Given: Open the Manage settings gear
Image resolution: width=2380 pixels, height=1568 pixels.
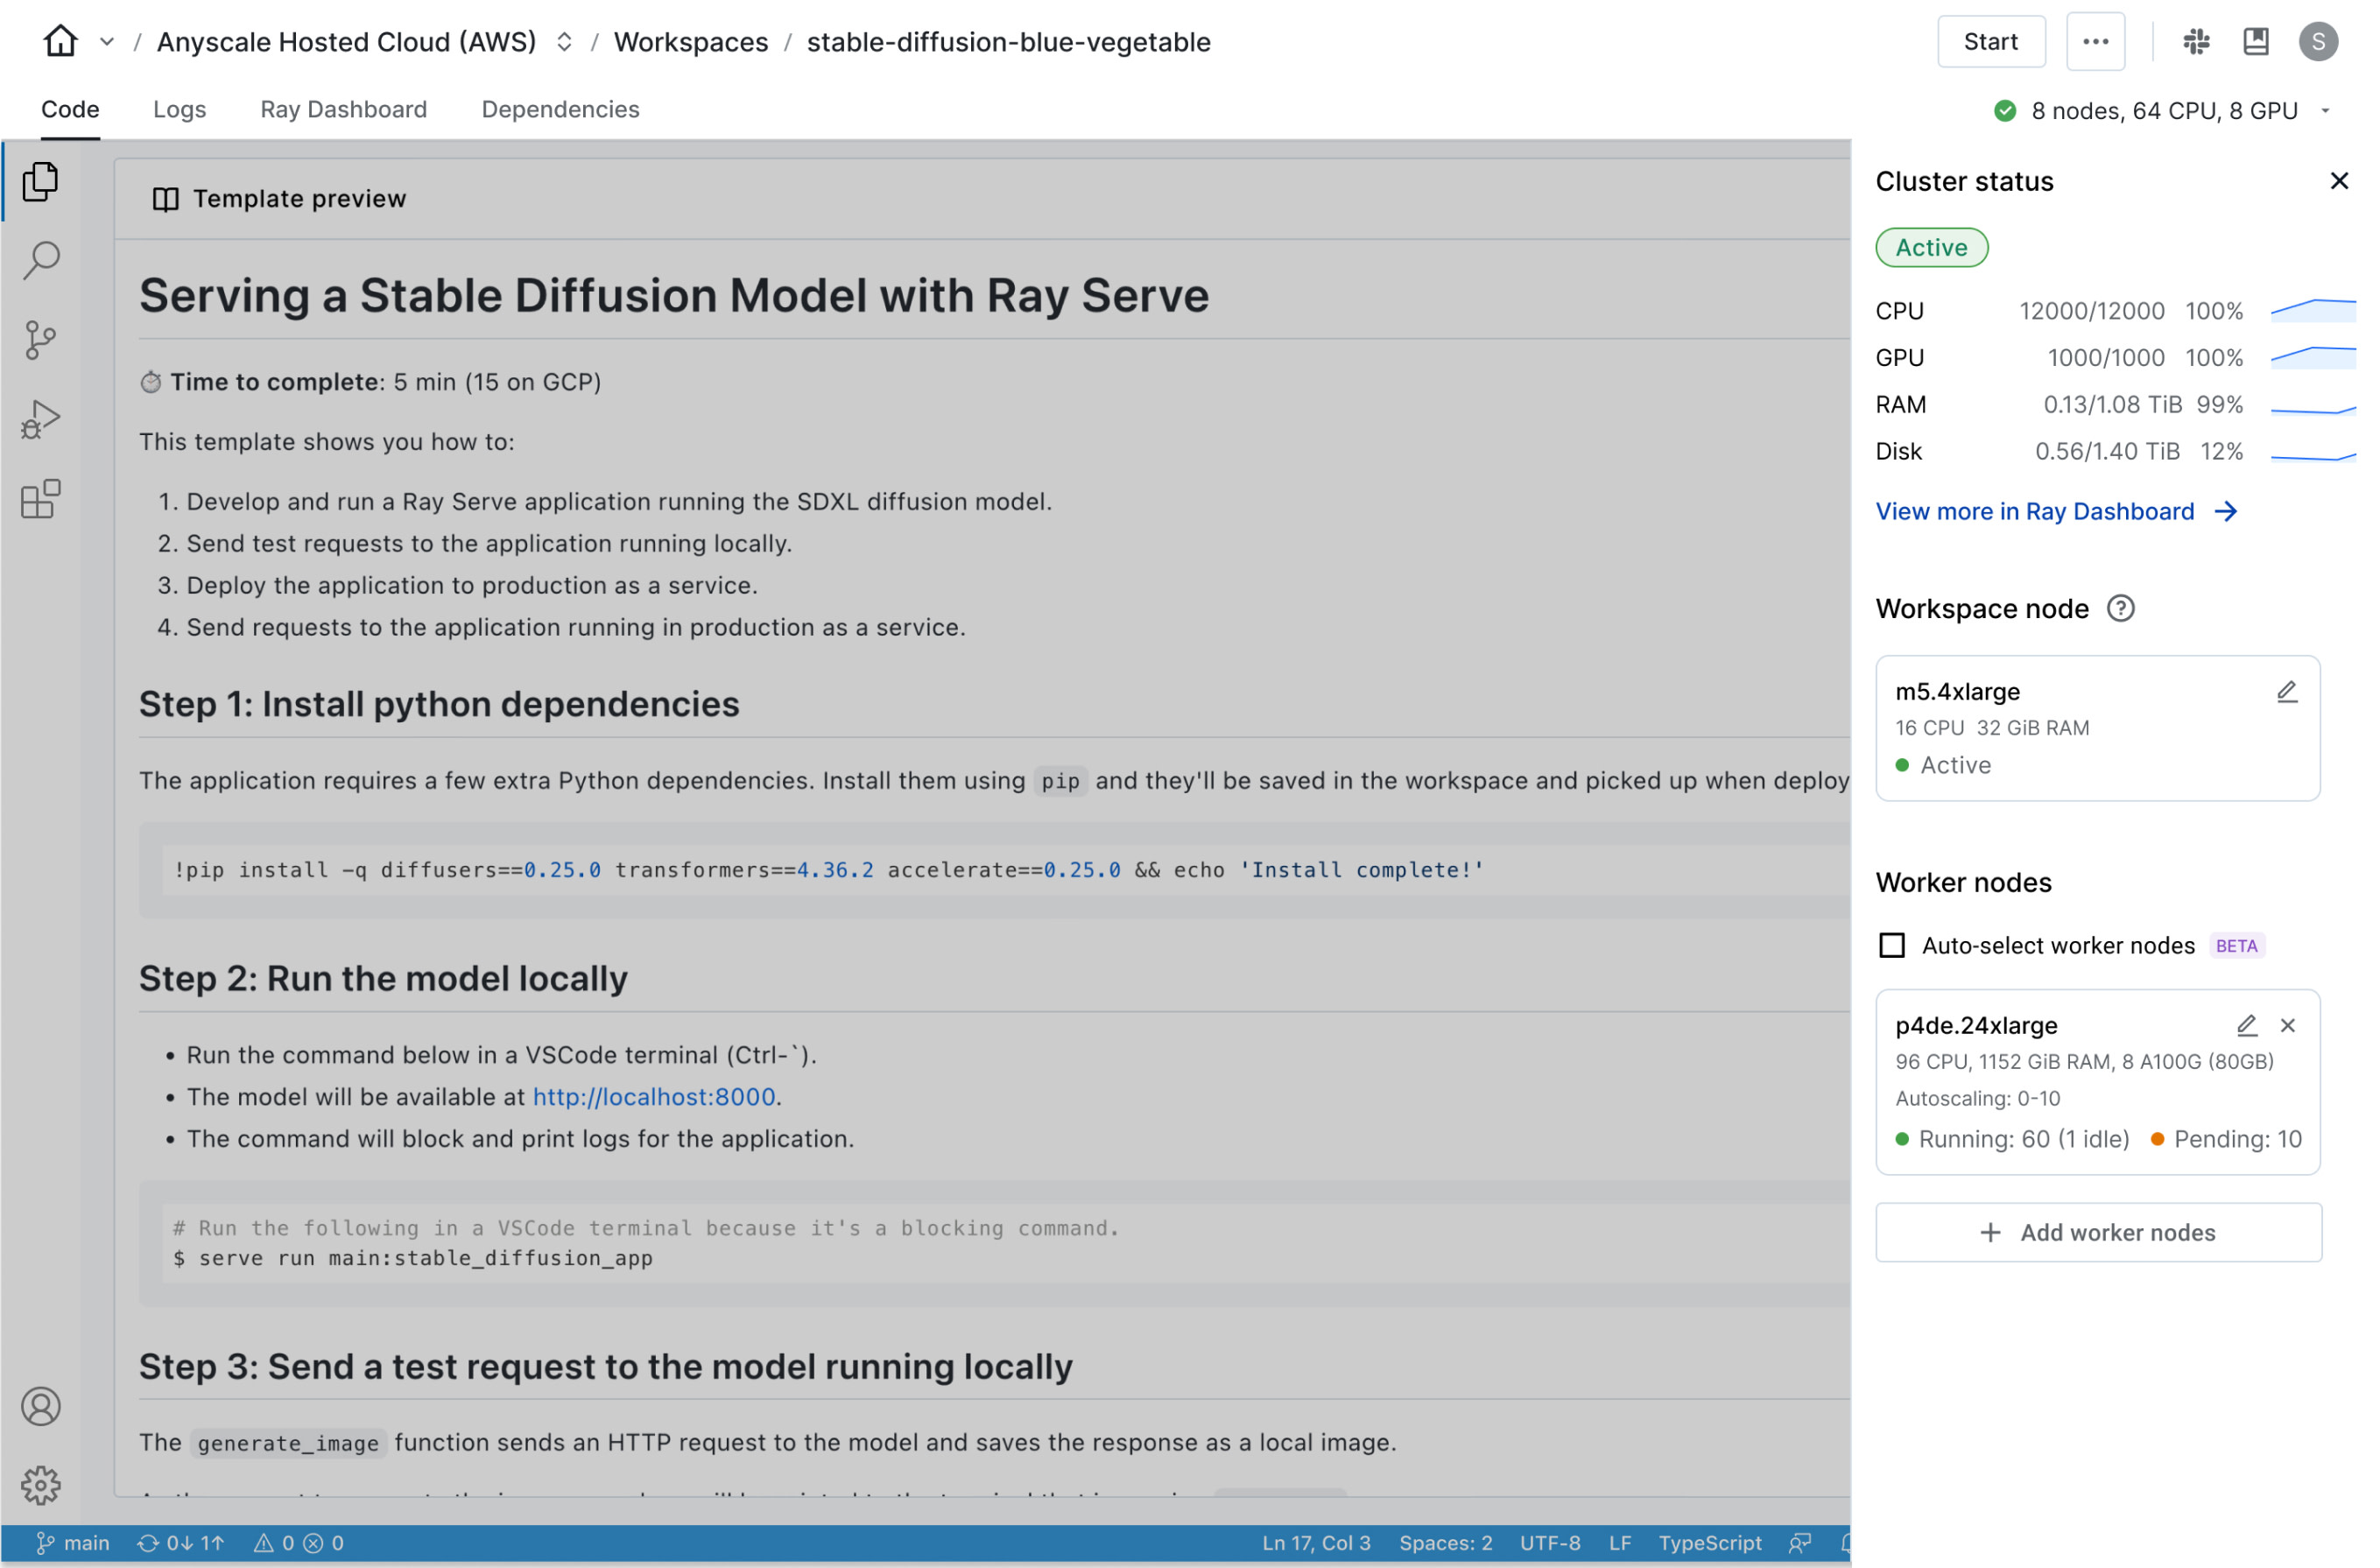Looking at the screenshot, I should point(40,1486).
